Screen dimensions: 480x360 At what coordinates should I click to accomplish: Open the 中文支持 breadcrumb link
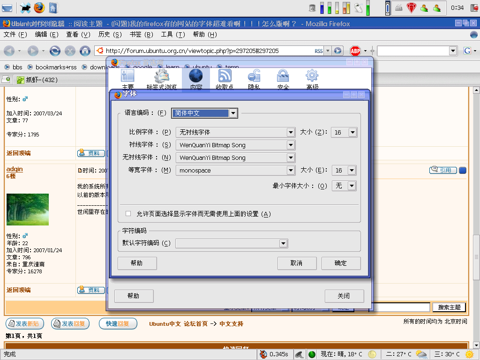click(232, 323)
